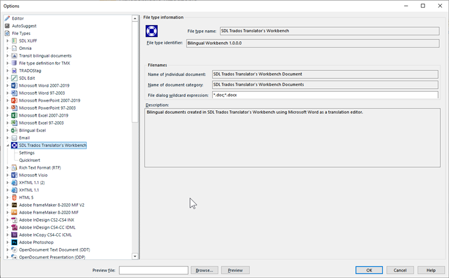
Task: Click the Preview button
Action: tap(235, 270)
